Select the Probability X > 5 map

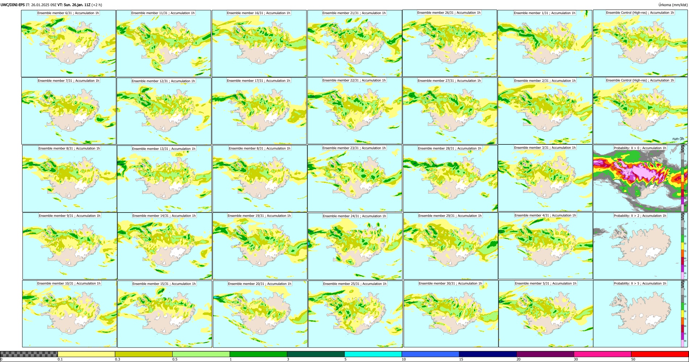640,314
